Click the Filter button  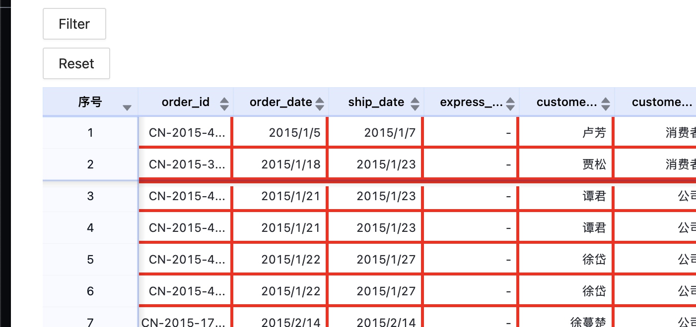(74, 24)
